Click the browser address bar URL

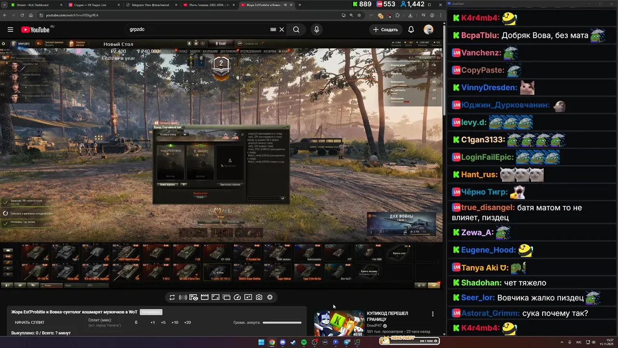(72, 15)
